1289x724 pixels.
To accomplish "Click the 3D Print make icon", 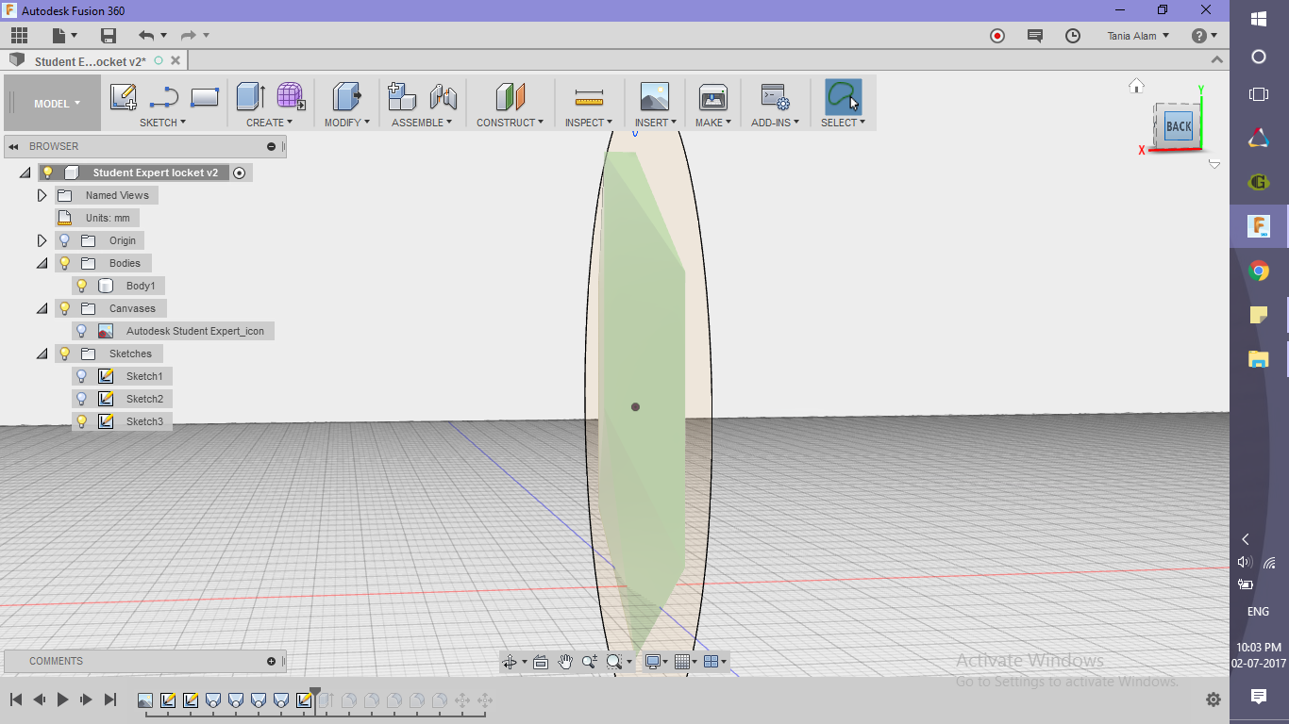I will click(712, 97).
